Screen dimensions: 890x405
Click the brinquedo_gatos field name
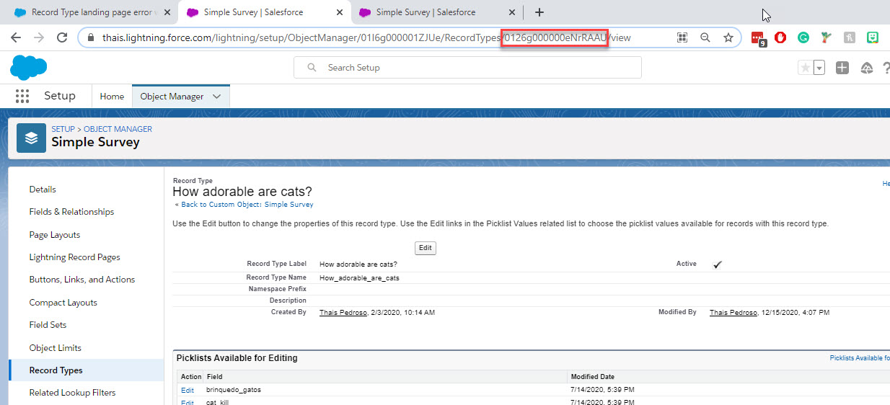pyautogui.click(x=234, y=390)
